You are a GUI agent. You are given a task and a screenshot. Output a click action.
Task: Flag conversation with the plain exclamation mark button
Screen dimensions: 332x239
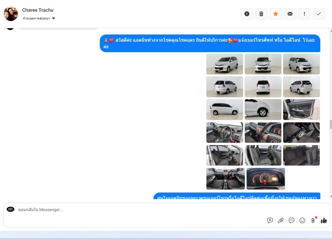(x=304, y=14)
